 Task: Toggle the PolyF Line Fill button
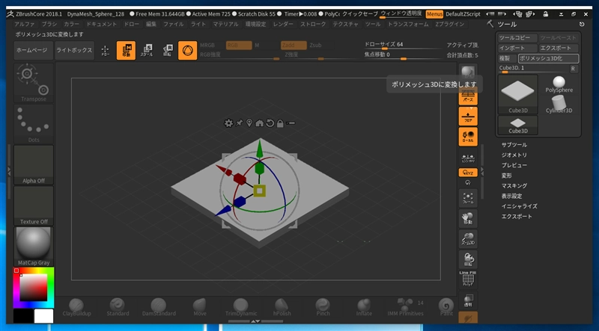468,280
